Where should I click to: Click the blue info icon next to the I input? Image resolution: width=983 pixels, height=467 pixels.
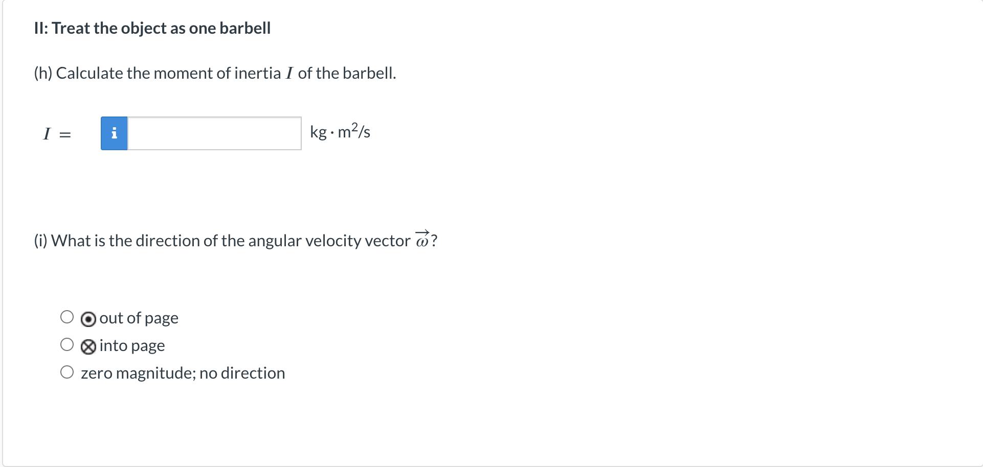pyautogui.click(x=114, y=133)
